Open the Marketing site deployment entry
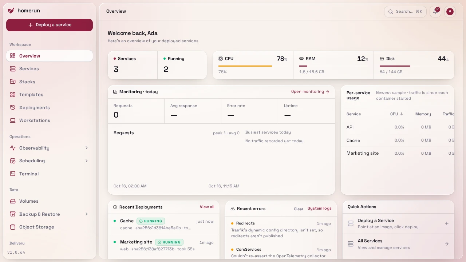466x262 pixels. click(x=164, y=245)
